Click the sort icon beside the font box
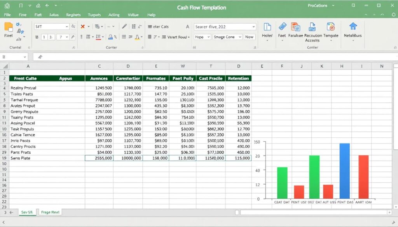Viewport: 398px width, 227px height. 73,26
